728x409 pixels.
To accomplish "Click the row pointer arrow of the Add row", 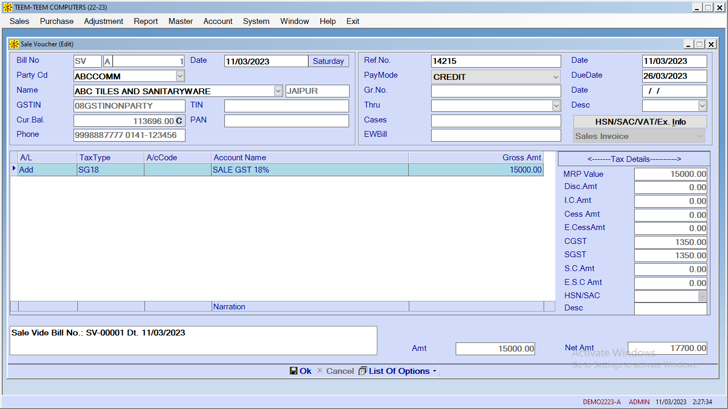I will click(14, 169).
